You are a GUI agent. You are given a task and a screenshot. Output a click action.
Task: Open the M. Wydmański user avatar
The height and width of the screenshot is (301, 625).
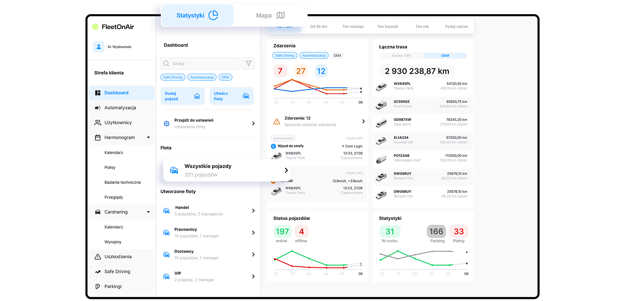tap(99, 47)
